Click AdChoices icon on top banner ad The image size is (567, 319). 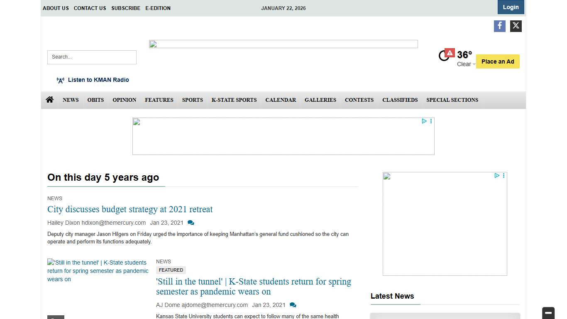424,121
